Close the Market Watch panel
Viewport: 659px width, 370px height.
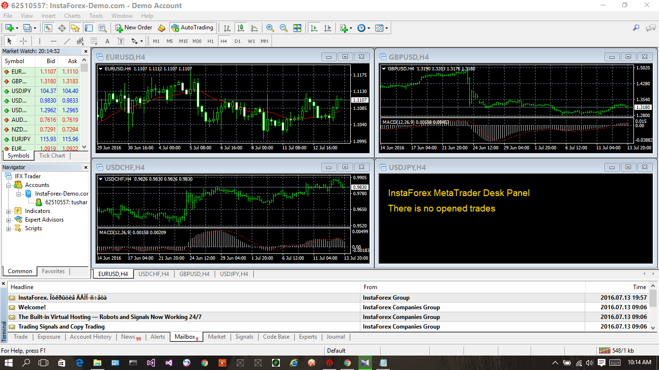coord(86,51)
